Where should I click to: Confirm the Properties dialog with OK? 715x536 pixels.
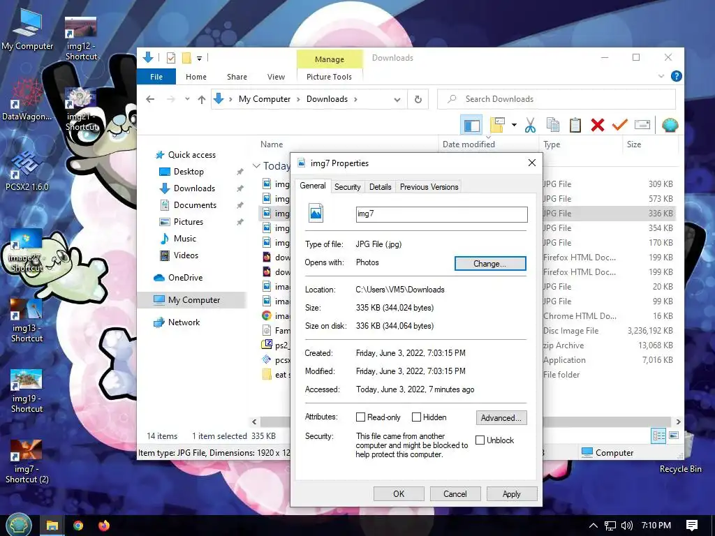[399, 494]
